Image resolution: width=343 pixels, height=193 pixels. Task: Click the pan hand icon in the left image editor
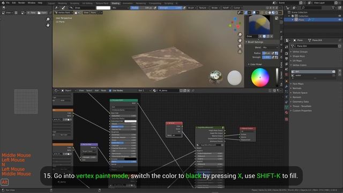click(x=48, y=25)
